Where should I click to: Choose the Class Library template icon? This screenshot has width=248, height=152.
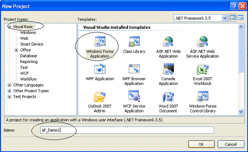tap(134, 42)
